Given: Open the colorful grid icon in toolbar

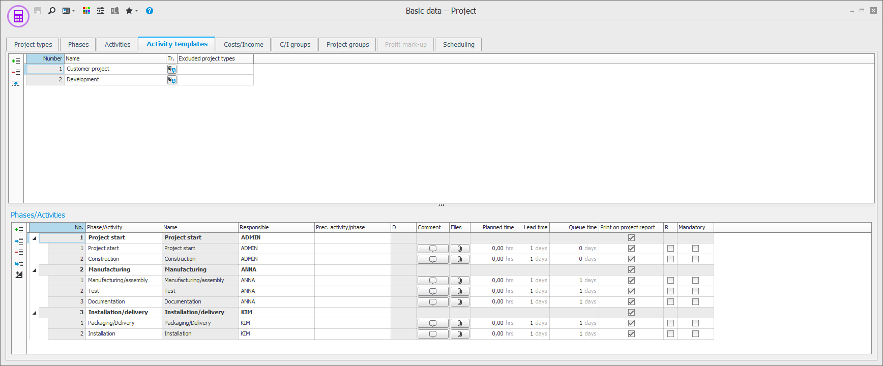Looking at the screenshot, I should click(86, 11).
